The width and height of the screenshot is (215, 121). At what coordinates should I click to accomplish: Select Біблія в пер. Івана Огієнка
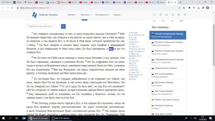tap(168, 100)
